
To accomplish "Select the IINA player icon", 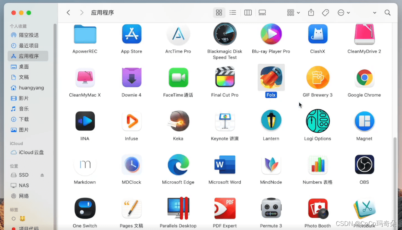I will click(85, 121).
